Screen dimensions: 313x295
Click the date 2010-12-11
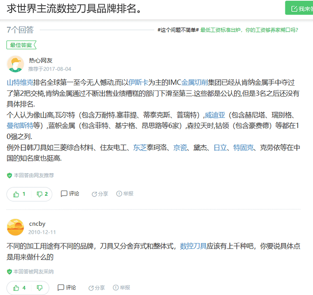[42, 232]
